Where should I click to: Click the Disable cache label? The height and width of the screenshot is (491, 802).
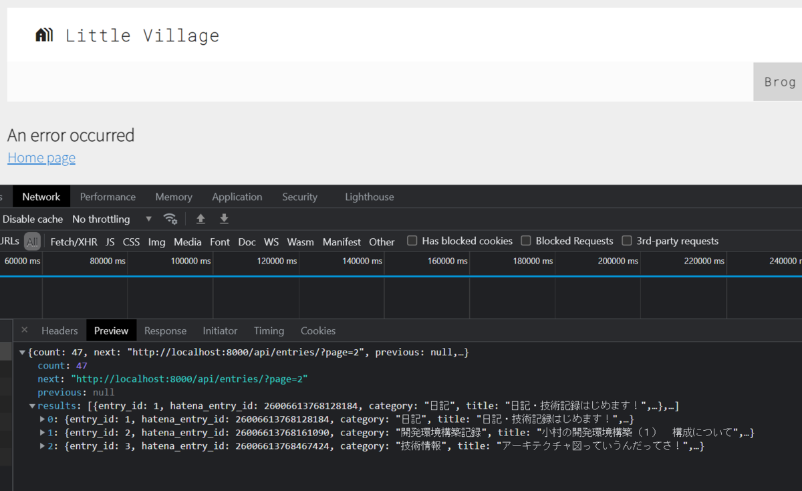(x=33, y=219)
